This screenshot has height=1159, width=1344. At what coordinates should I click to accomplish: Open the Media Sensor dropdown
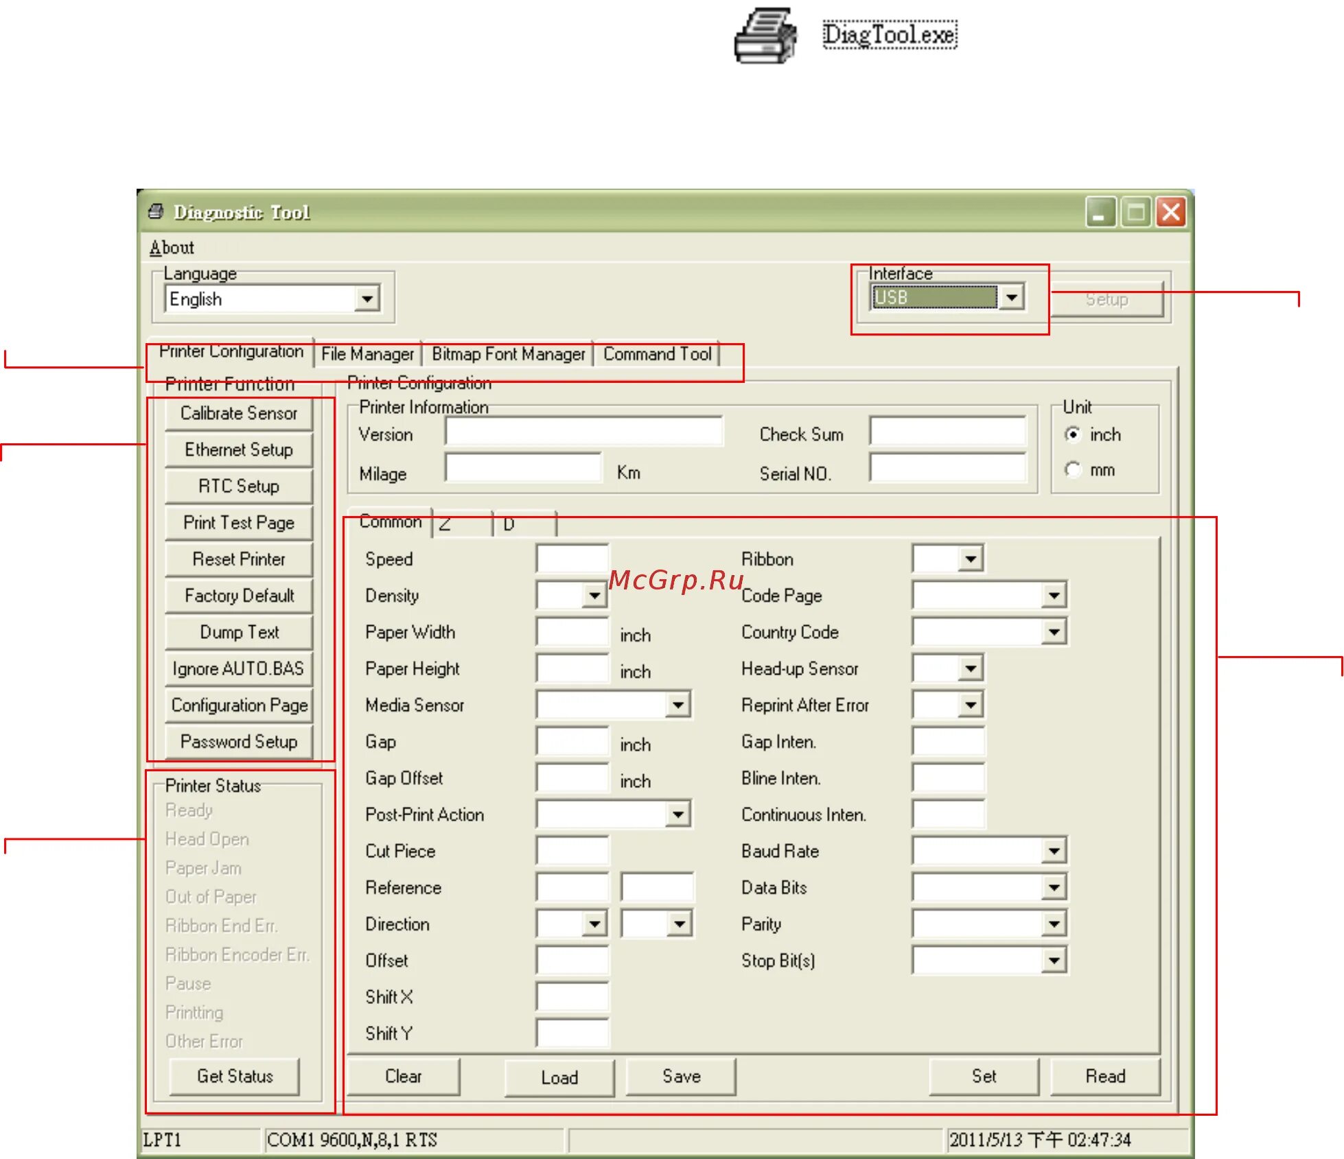tap(677, 705)
